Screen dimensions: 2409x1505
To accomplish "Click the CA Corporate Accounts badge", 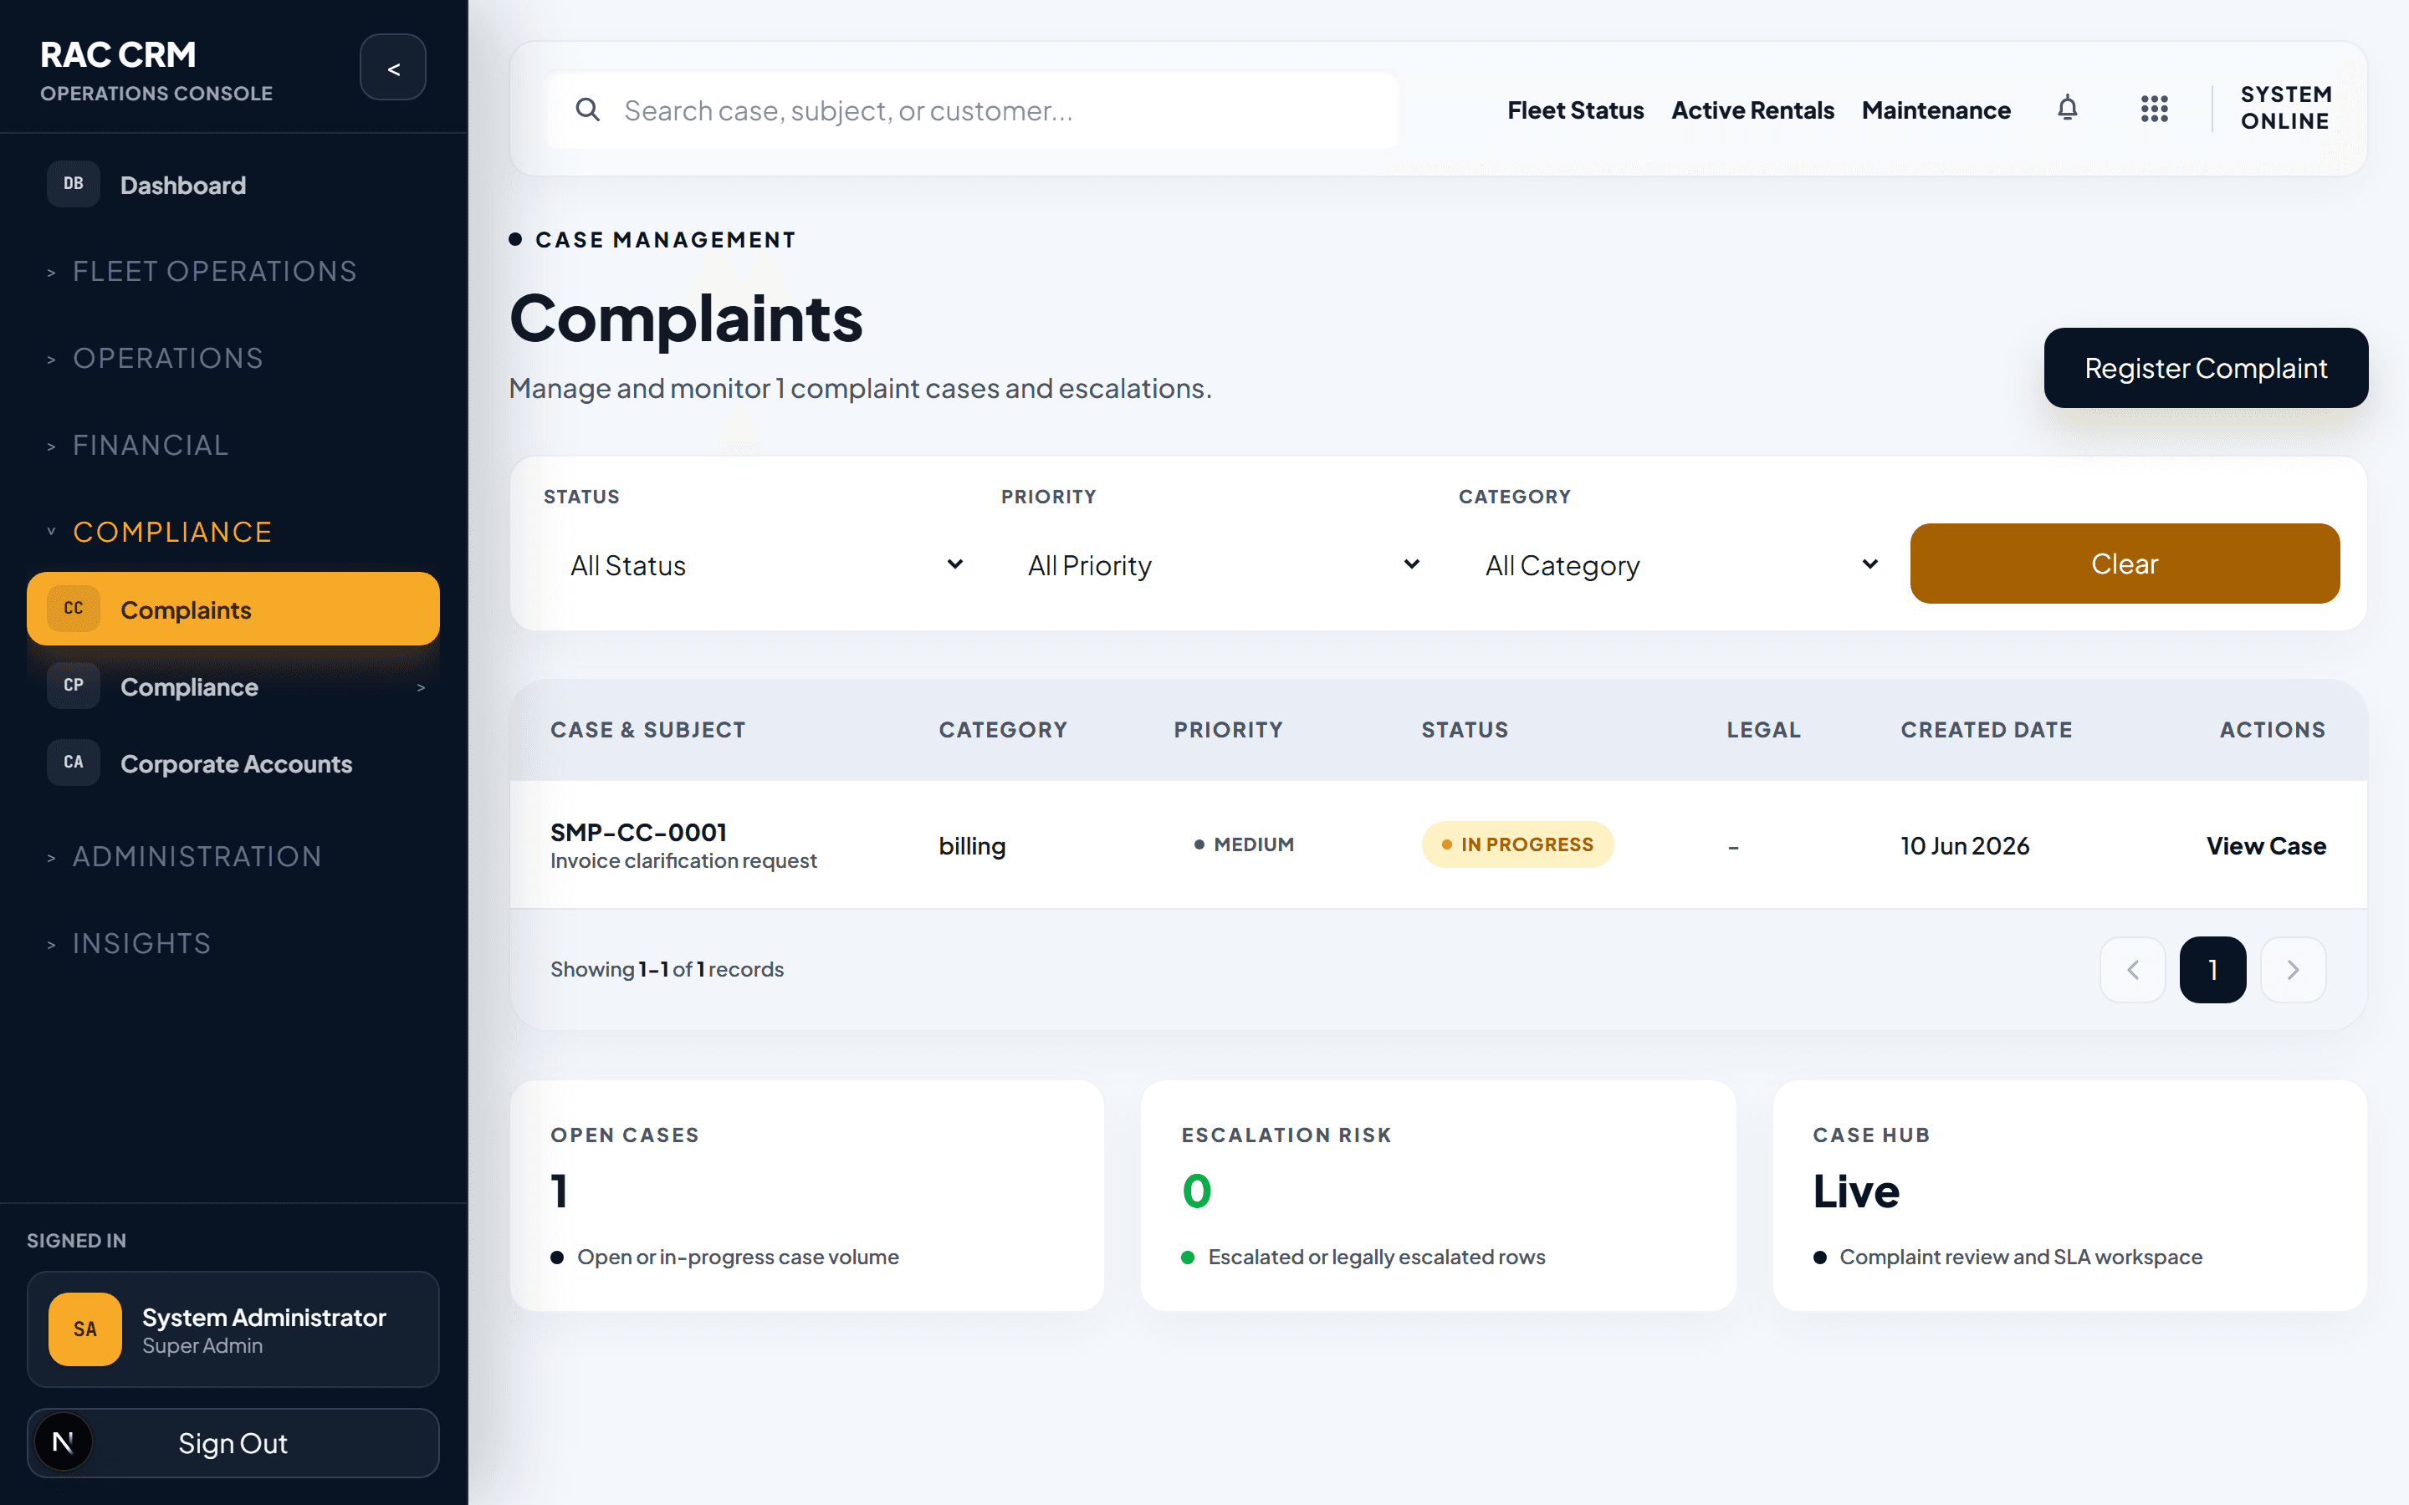I will [74, 763].
